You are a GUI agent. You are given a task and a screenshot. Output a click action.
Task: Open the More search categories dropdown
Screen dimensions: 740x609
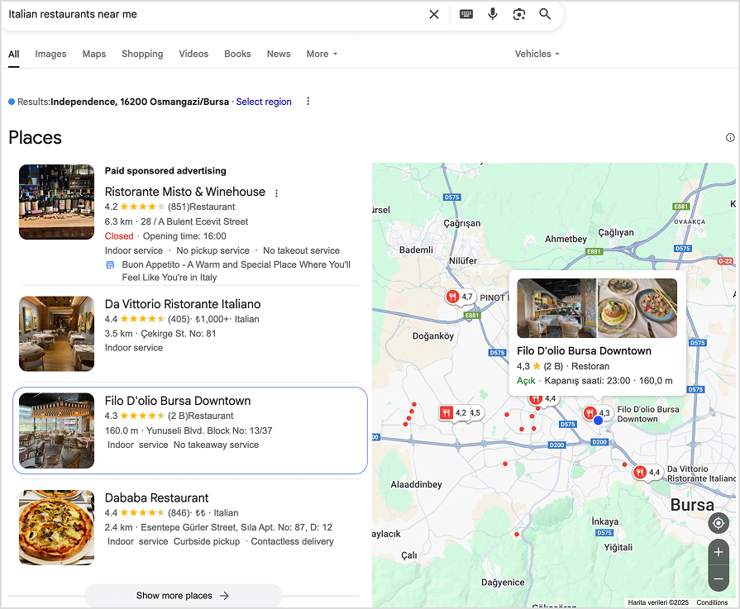321,54
